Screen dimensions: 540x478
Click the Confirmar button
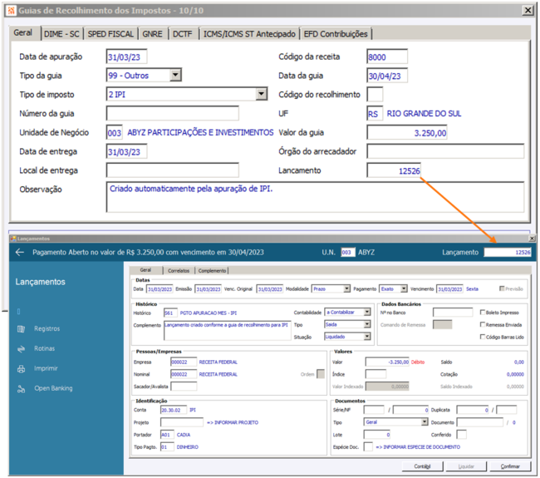(x=510, y=466)
